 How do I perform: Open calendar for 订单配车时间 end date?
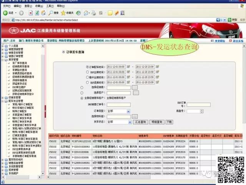[157, 67]
